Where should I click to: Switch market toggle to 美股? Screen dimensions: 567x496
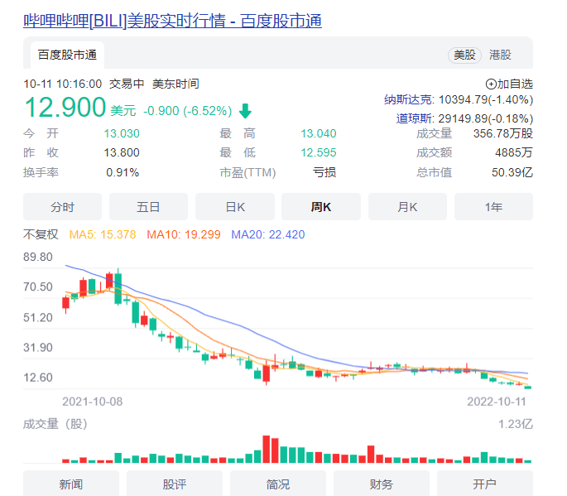464,55
